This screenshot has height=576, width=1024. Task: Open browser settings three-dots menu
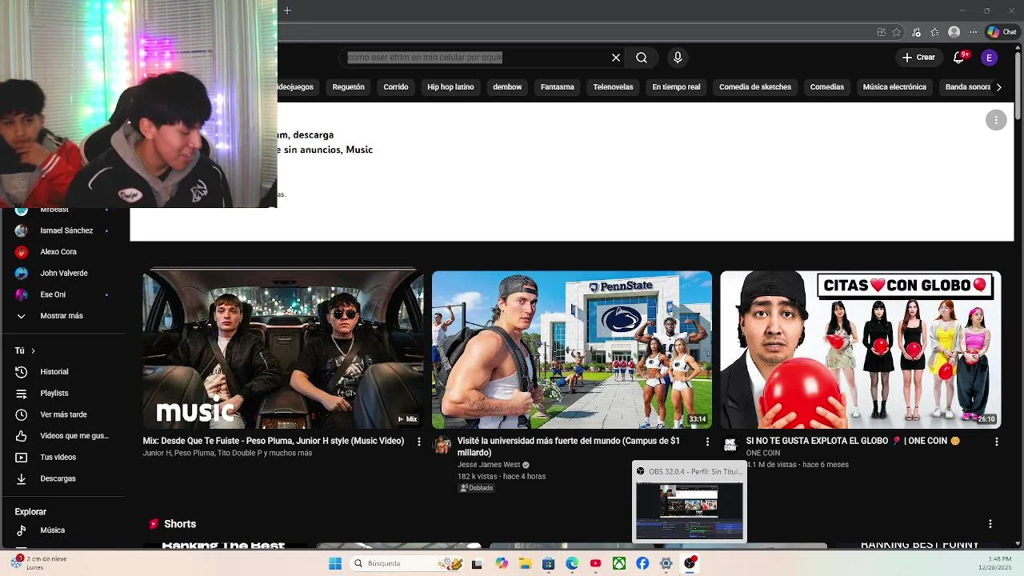(973, 32)
